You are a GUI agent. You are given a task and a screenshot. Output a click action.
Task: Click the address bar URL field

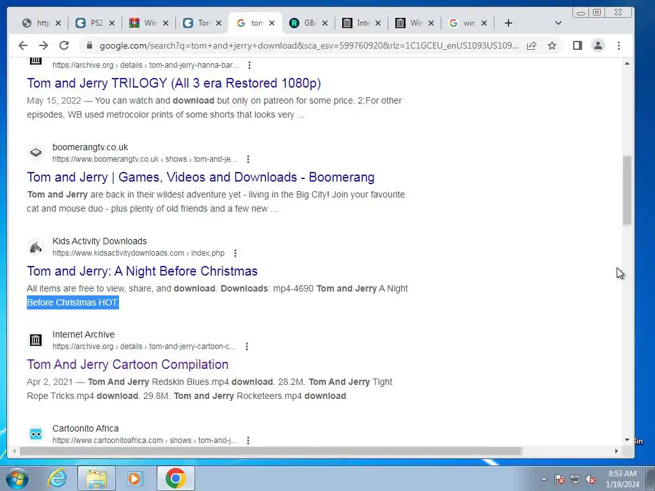309,45
